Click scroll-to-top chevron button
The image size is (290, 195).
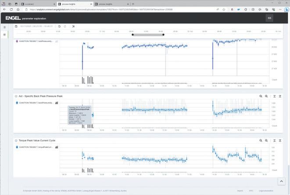coord(281,181)
